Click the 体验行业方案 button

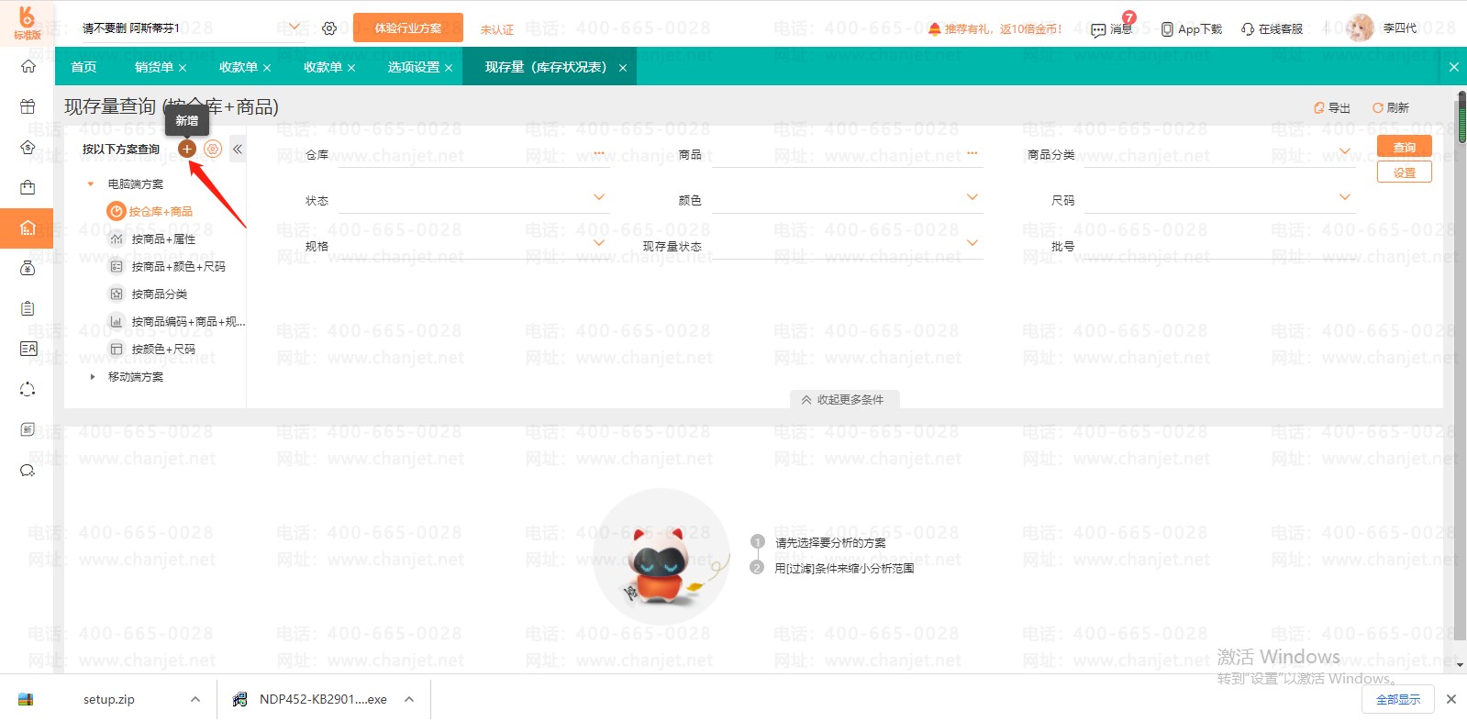[408, 28]
